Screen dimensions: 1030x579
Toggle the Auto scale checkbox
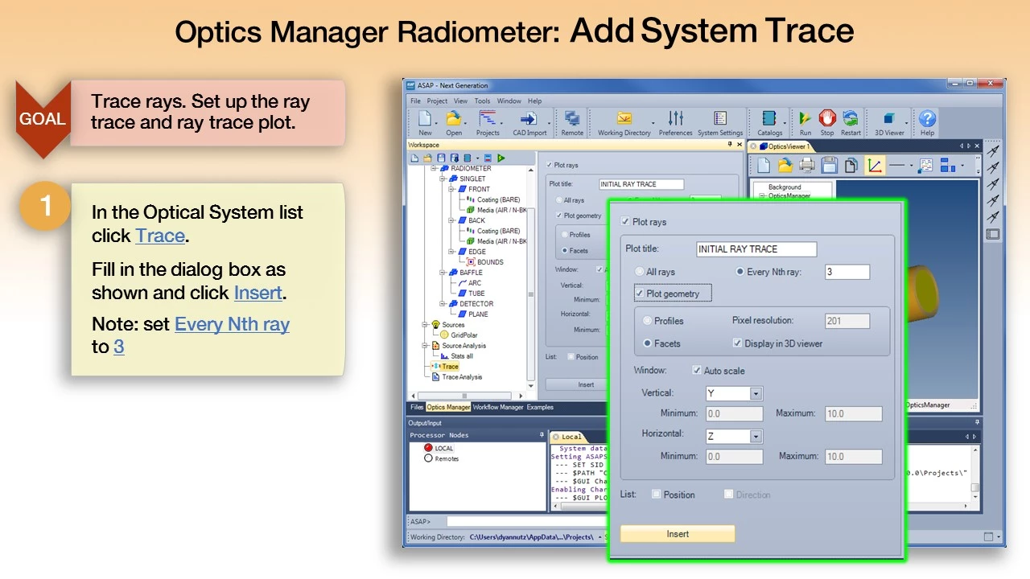[697, 371]
